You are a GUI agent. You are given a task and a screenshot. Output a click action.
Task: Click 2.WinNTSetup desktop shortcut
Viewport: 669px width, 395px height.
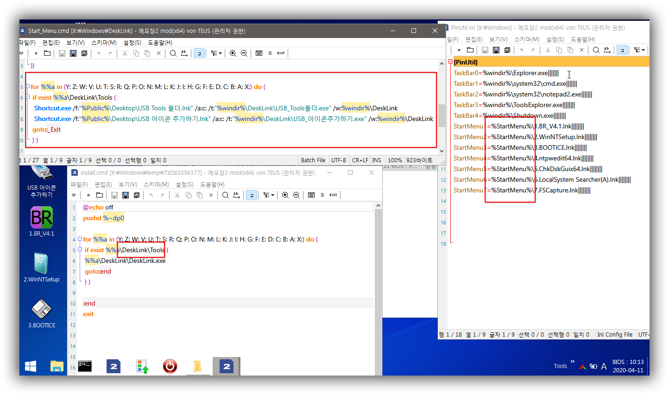pyautogui.click(x=42, y=268)
